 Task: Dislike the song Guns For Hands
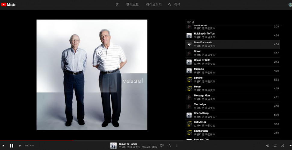click(162, 145)
